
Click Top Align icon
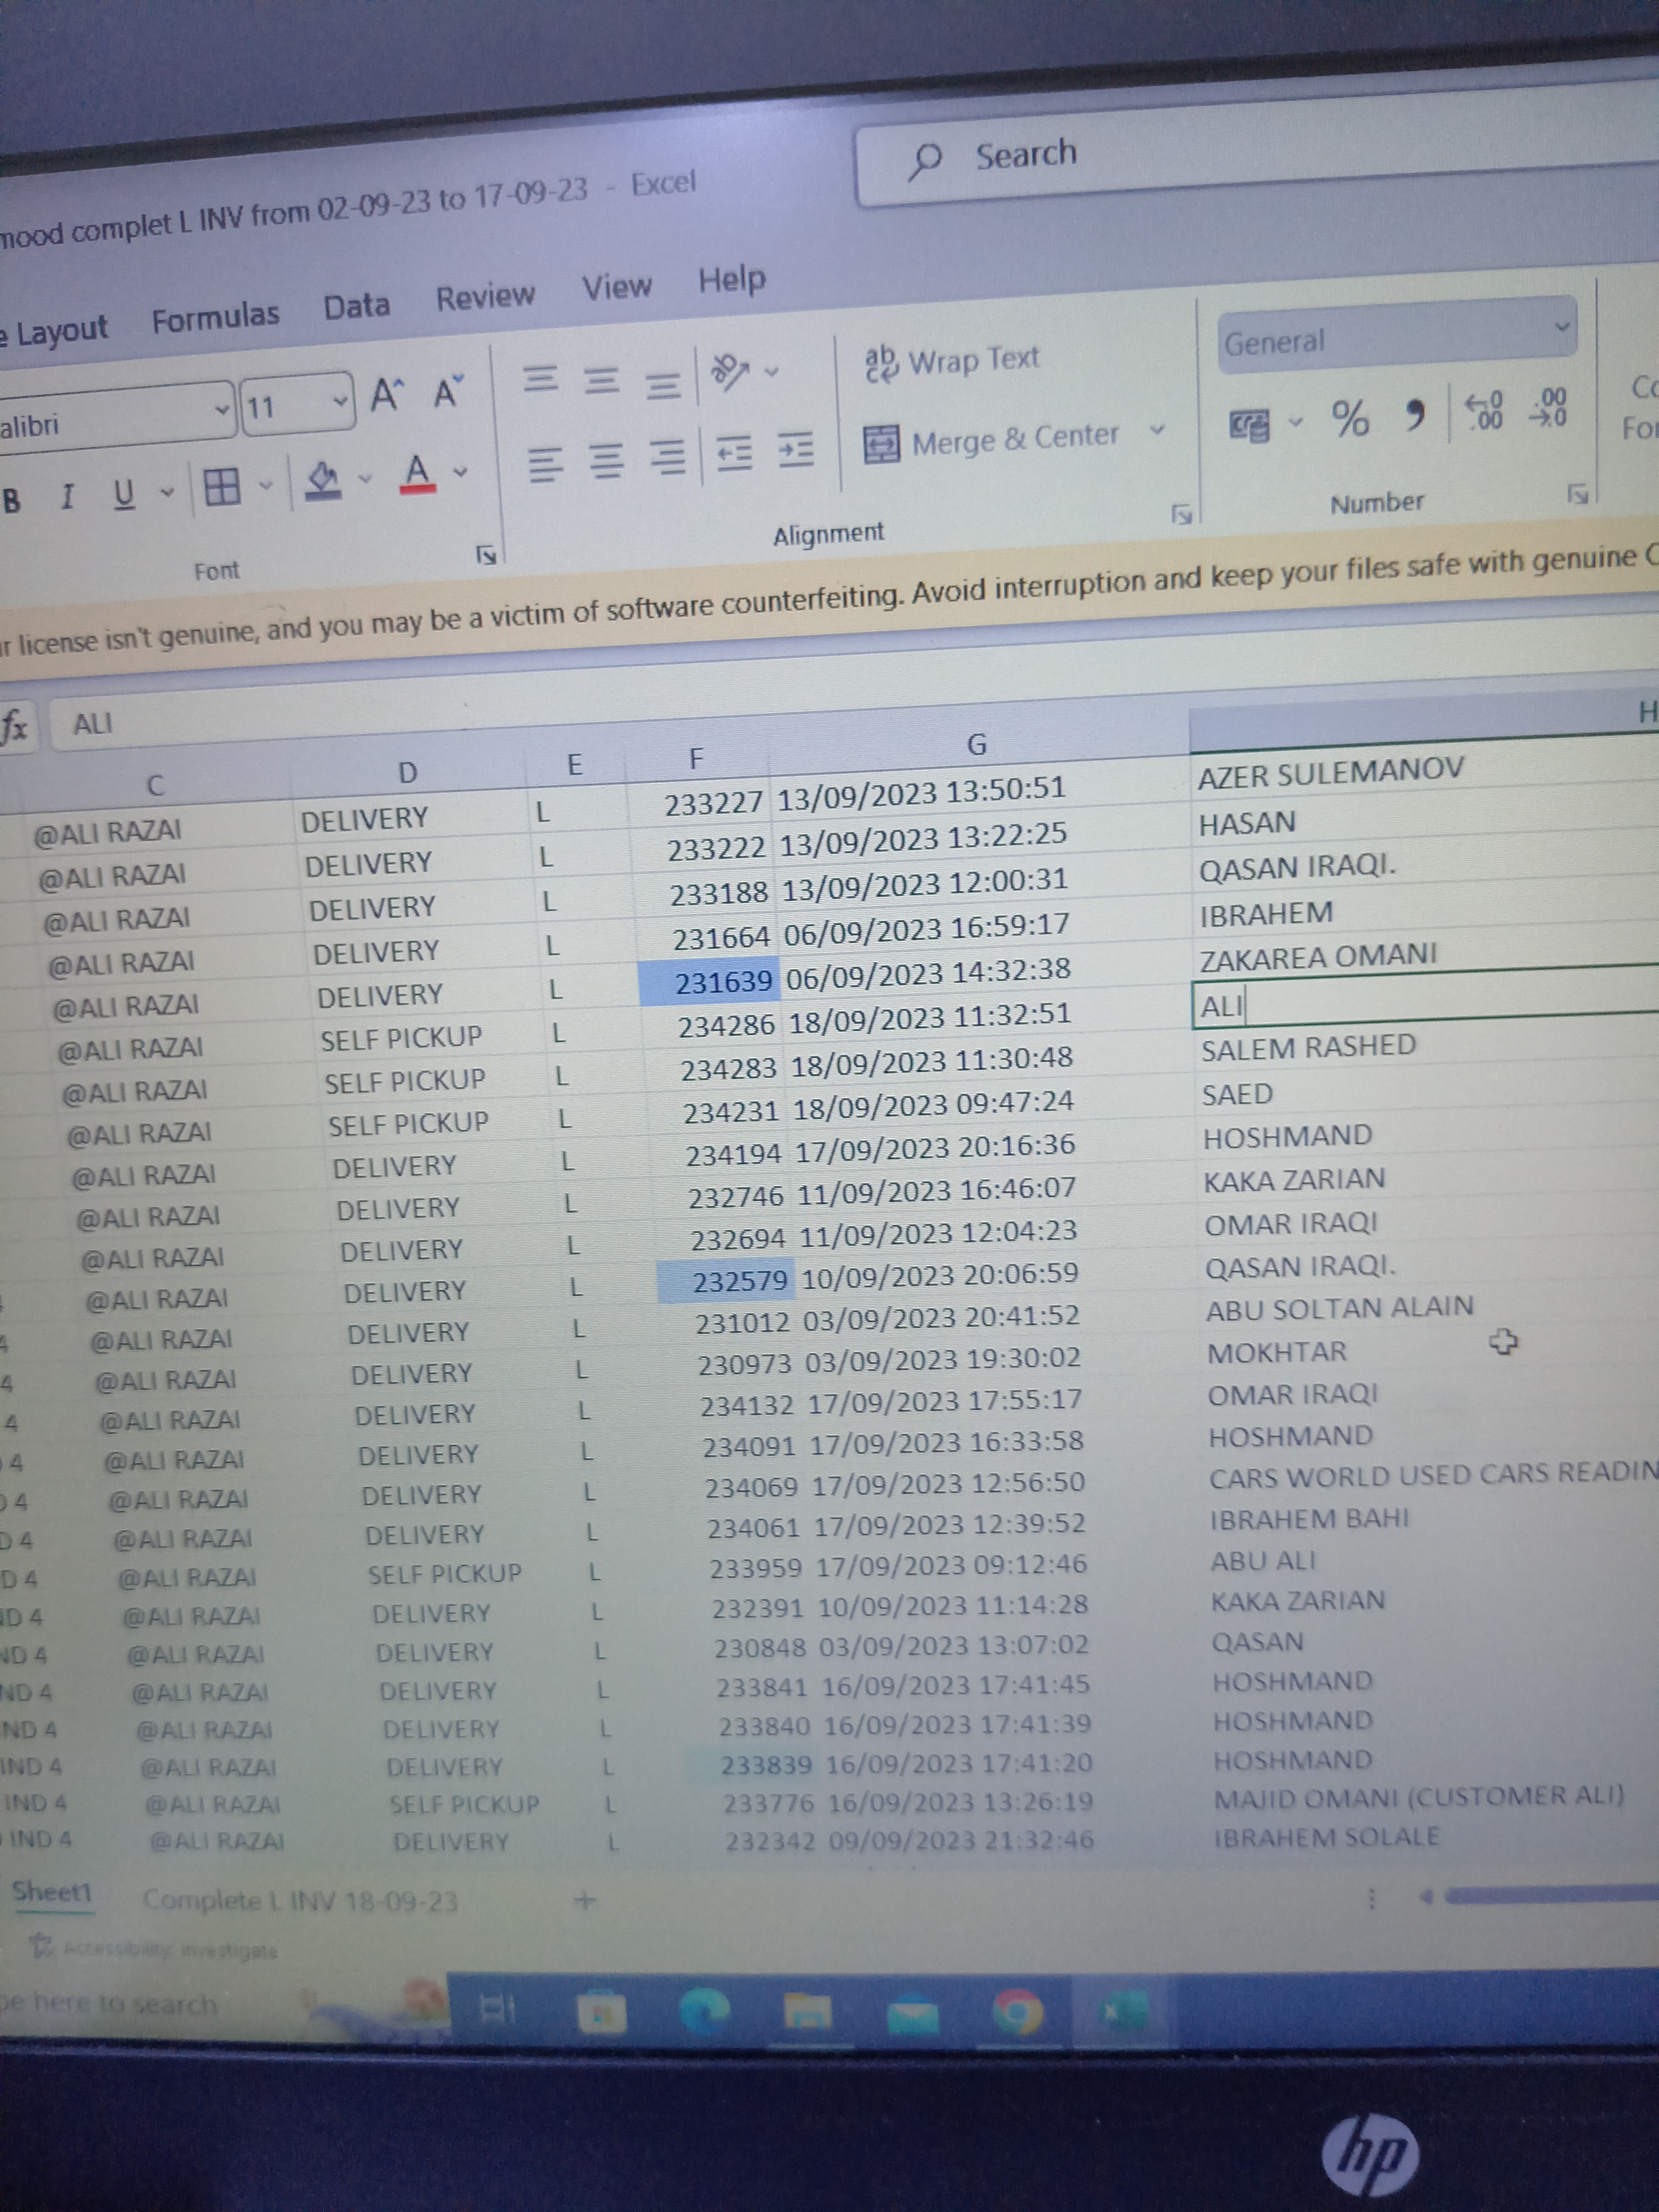pos(541,379)
